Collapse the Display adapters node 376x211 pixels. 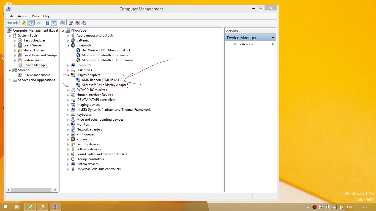coord(68,75)
